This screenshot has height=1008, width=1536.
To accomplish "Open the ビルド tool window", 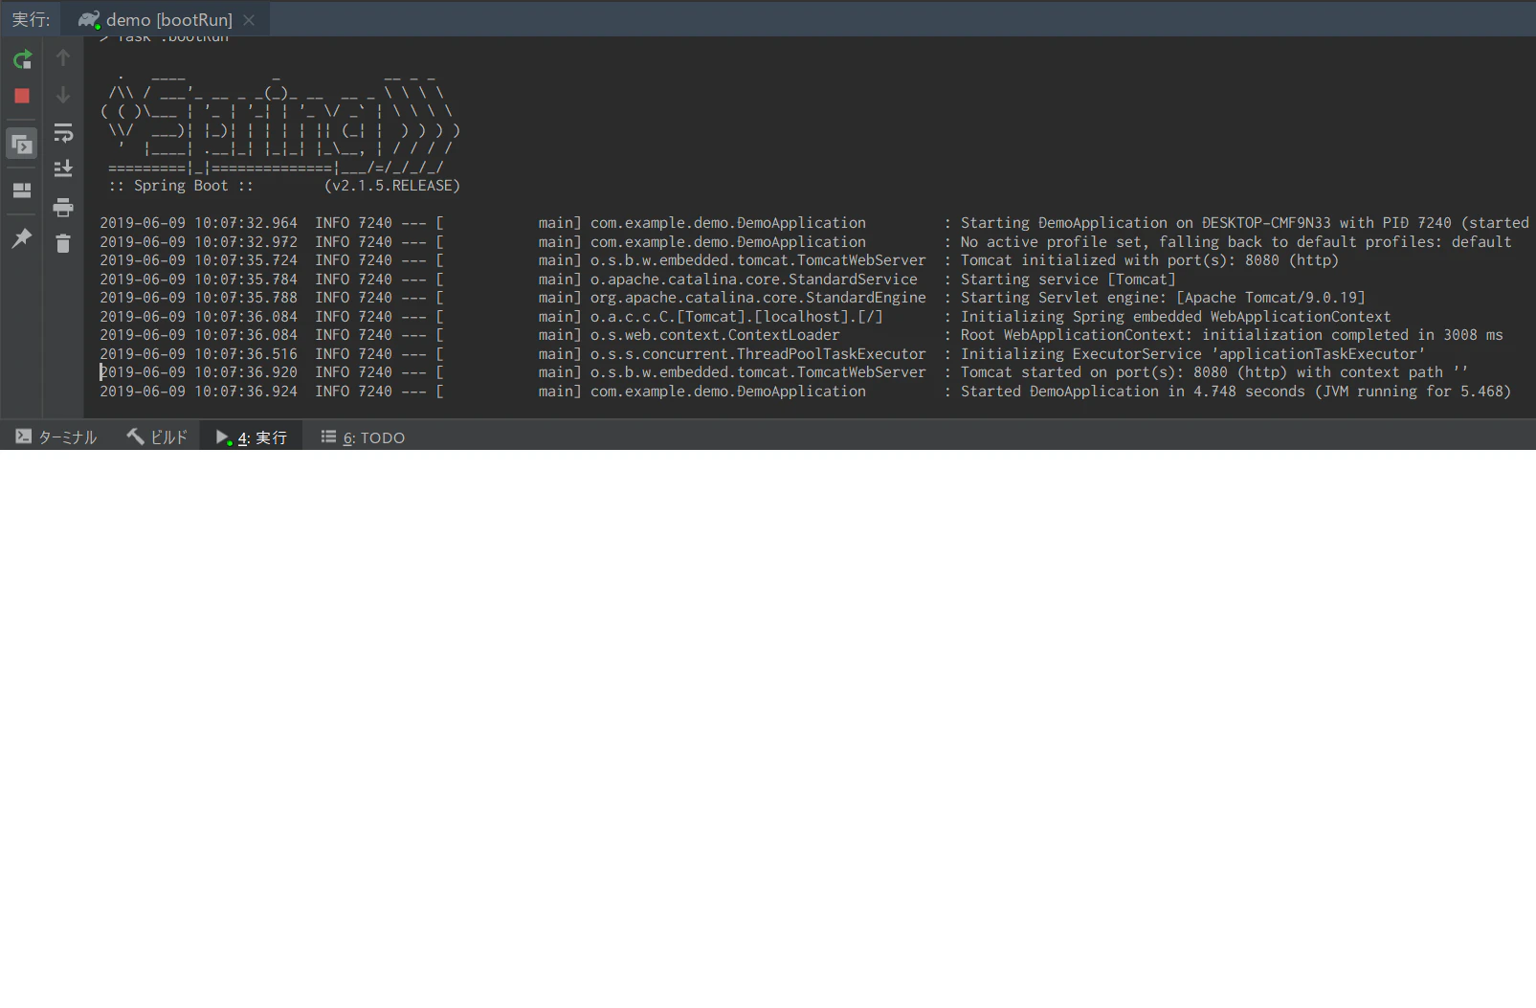I will click(158, 437).
